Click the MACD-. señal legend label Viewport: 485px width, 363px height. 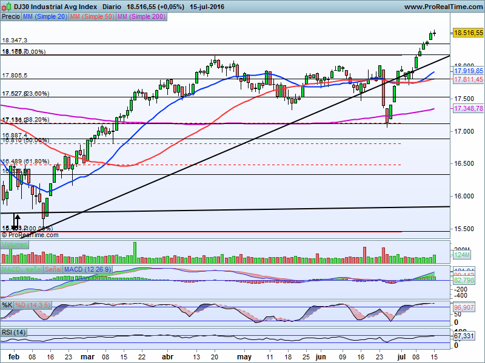[22, 269]
